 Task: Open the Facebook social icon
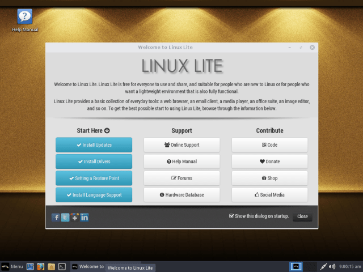click(56, 218)
